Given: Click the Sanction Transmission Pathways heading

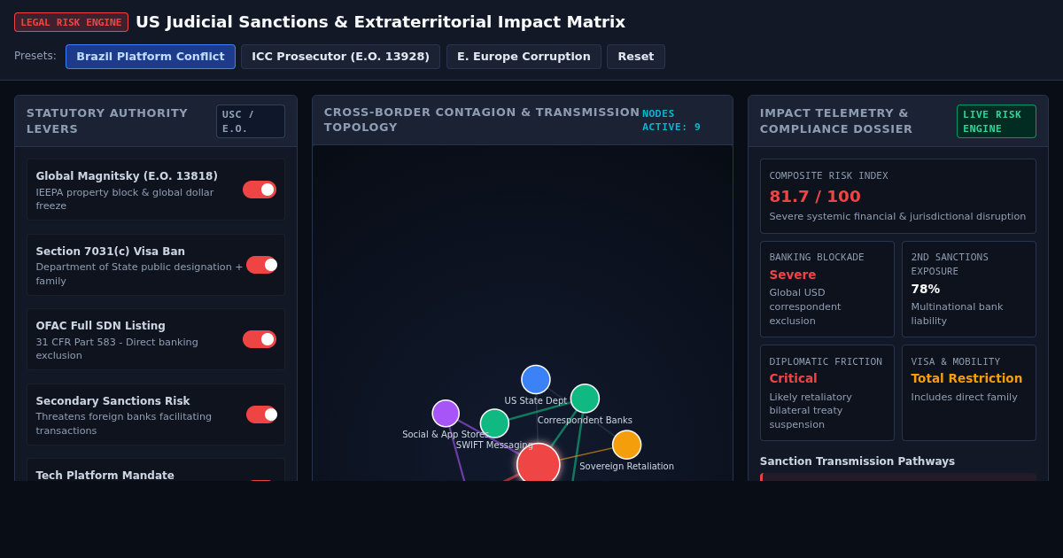Looking at the screenshot, I should [857, 461].
